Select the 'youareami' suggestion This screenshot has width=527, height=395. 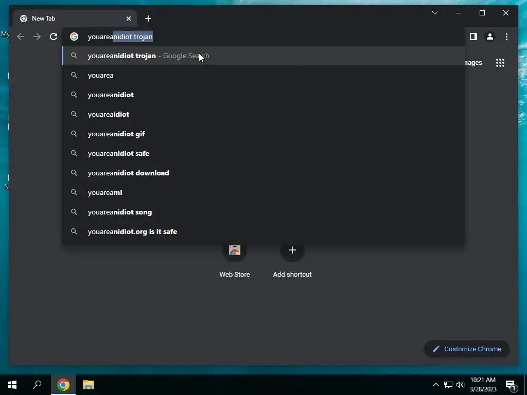(263, 192)
